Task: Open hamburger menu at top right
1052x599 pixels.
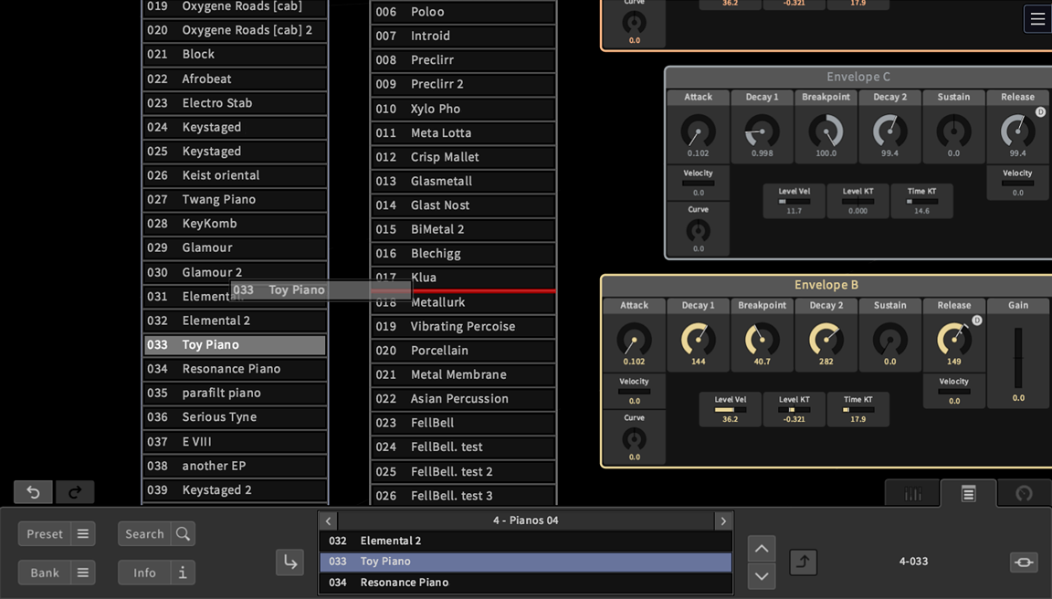Action: point(1037,19)
